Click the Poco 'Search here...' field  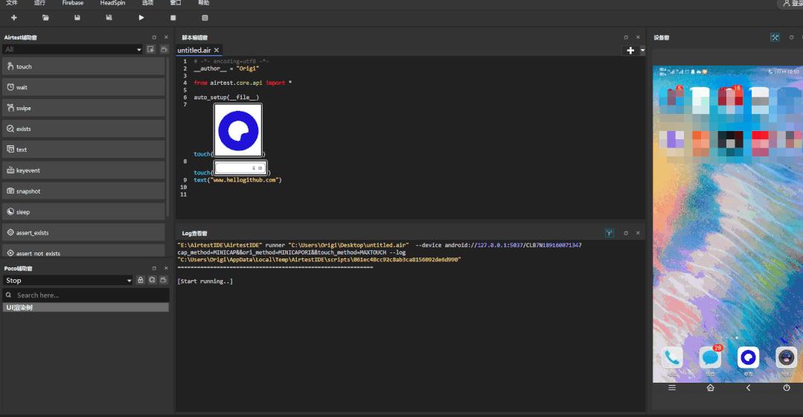(x=86, y=295)
